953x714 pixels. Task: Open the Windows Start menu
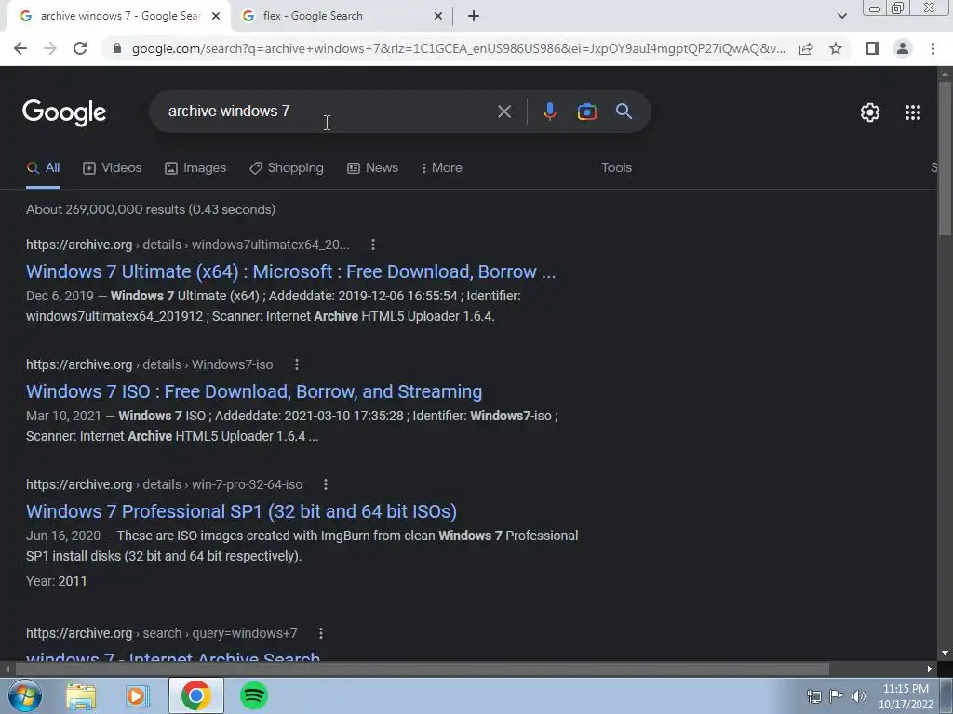24,695
